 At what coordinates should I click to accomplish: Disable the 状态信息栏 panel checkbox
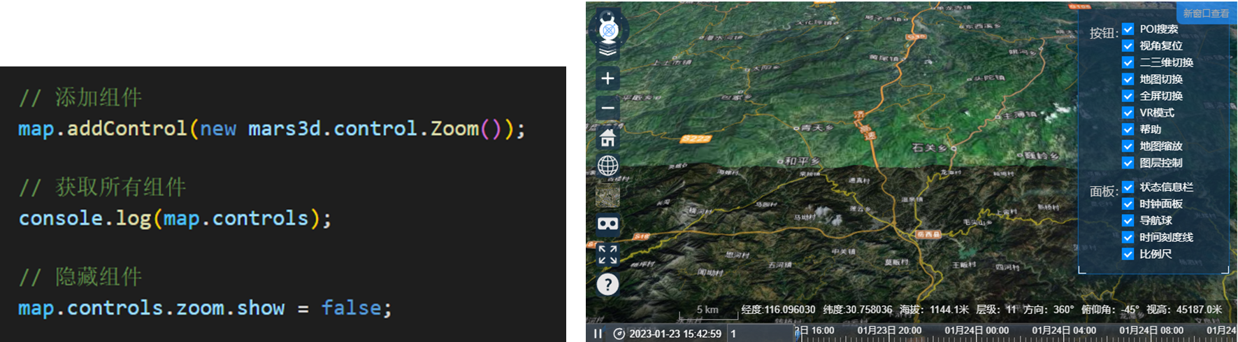(x=1128, y=187)
